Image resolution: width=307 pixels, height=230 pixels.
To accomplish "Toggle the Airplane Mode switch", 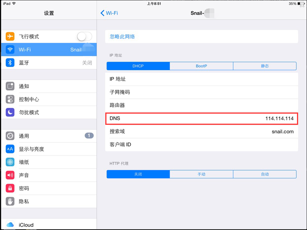I will point(84,37).
